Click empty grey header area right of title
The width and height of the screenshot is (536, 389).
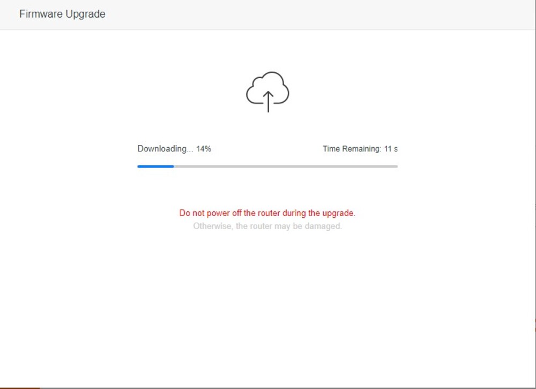click(322, 14)
